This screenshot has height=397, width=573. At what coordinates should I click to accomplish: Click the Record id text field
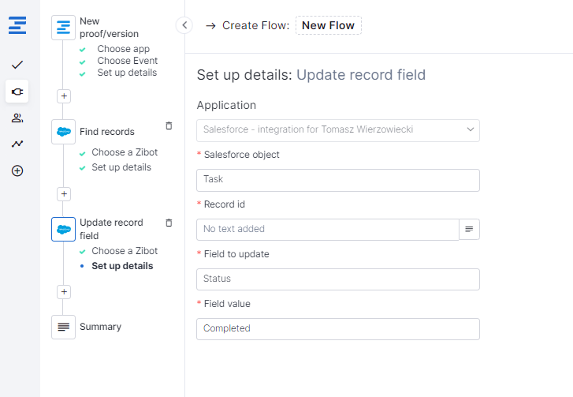(x=328, y=230)
